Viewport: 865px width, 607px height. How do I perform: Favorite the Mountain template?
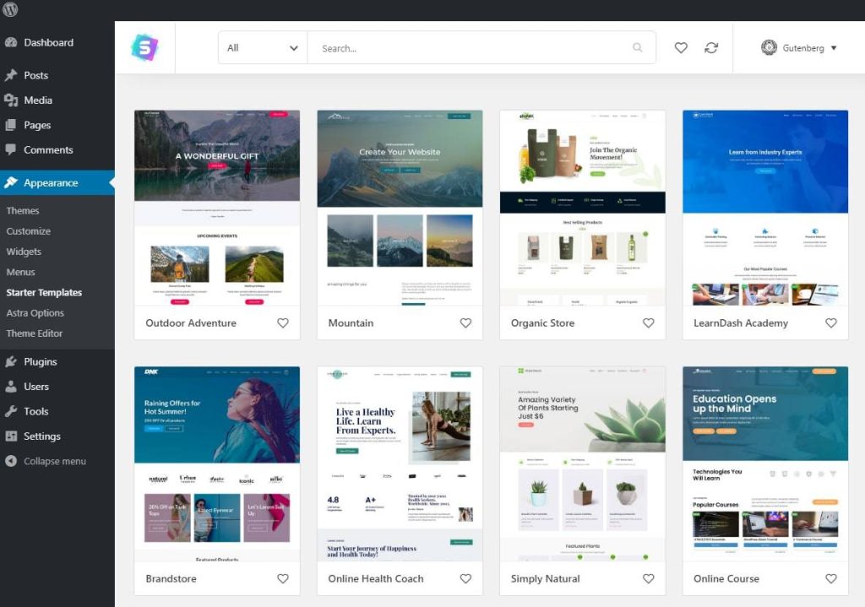(465, 322)
